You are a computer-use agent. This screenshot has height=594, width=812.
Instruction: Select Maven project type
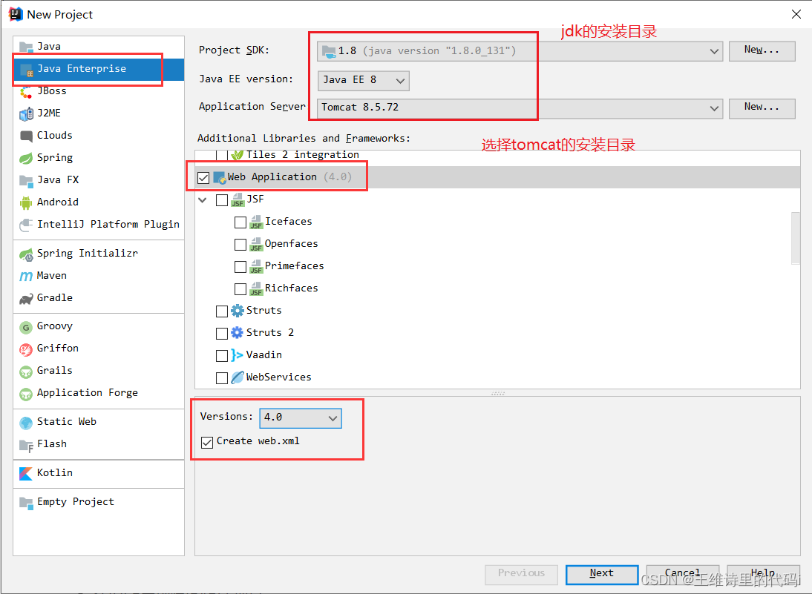(99, 276)
